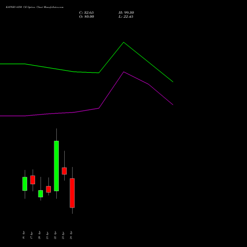
Task: Click the red candle for 23 Apr
Action: 64,171
